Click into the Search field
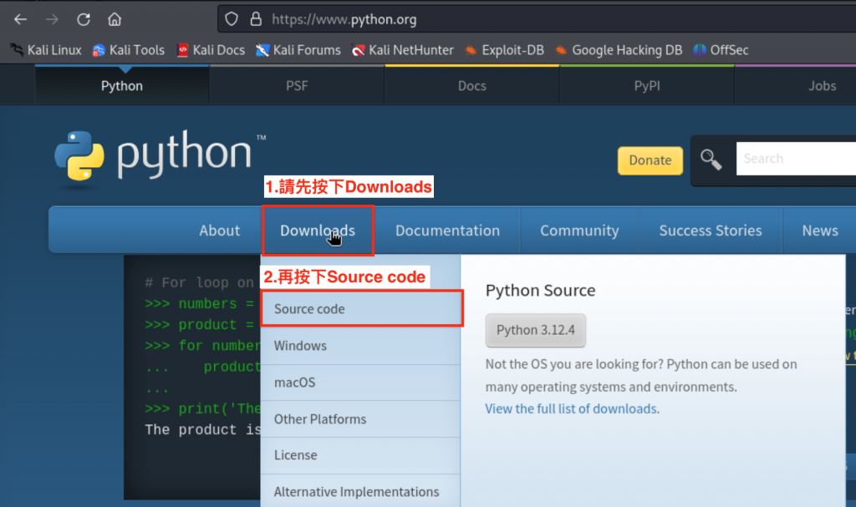Viewport: 856px width, 507px height. coord(796,159)
